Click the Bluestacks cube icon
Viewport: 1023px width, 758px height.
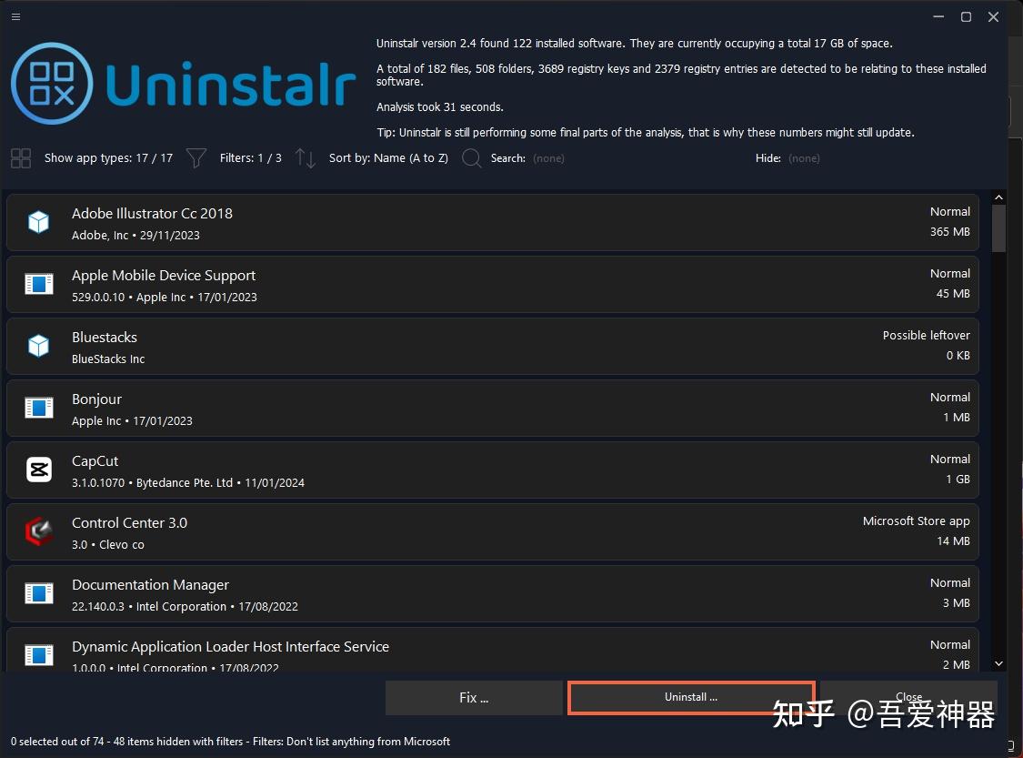pos(38,346)
